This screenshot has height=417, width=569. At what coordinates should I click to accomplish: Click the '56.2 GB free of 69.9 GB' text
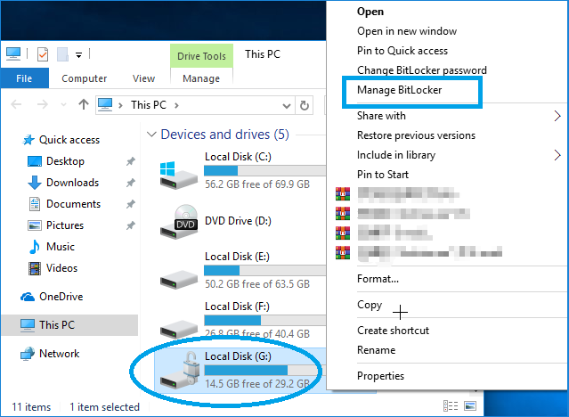tap(257, 184)
